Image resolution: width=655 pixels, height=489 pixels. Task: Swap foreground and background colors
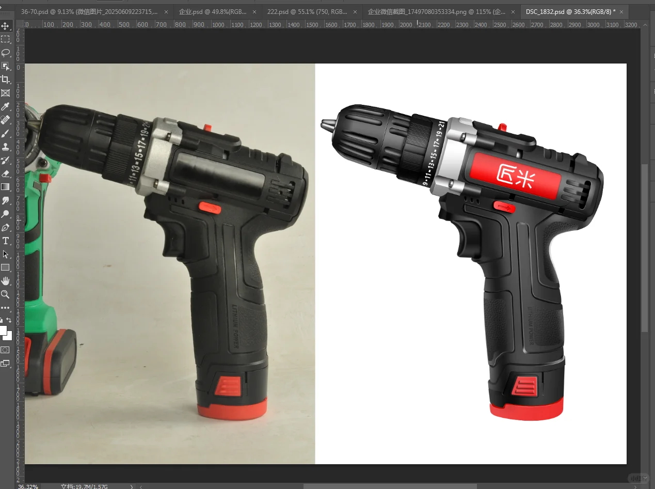[9, 320]
